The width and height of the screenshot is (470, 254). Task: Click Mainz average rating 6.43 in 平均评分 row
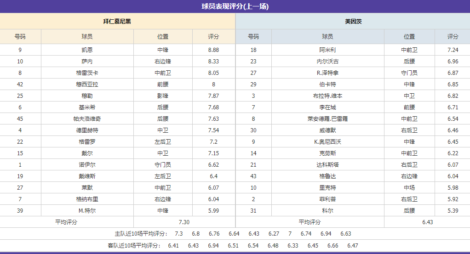(x=428, y=222)
